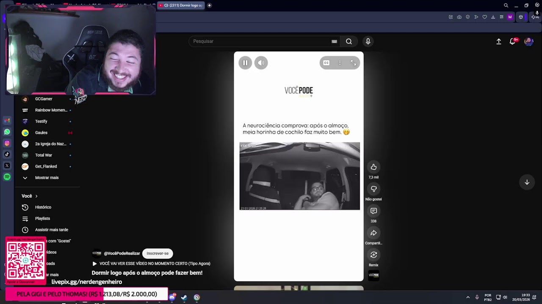542x304 pixels.
Task: Open the @VocêPodeRealizar channel link
Action: pyautogui.click(x=122, y=253)
